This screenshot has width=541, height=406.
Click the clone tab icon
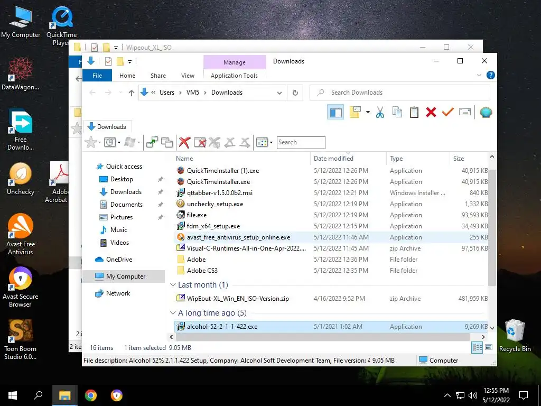click(167, 142)
